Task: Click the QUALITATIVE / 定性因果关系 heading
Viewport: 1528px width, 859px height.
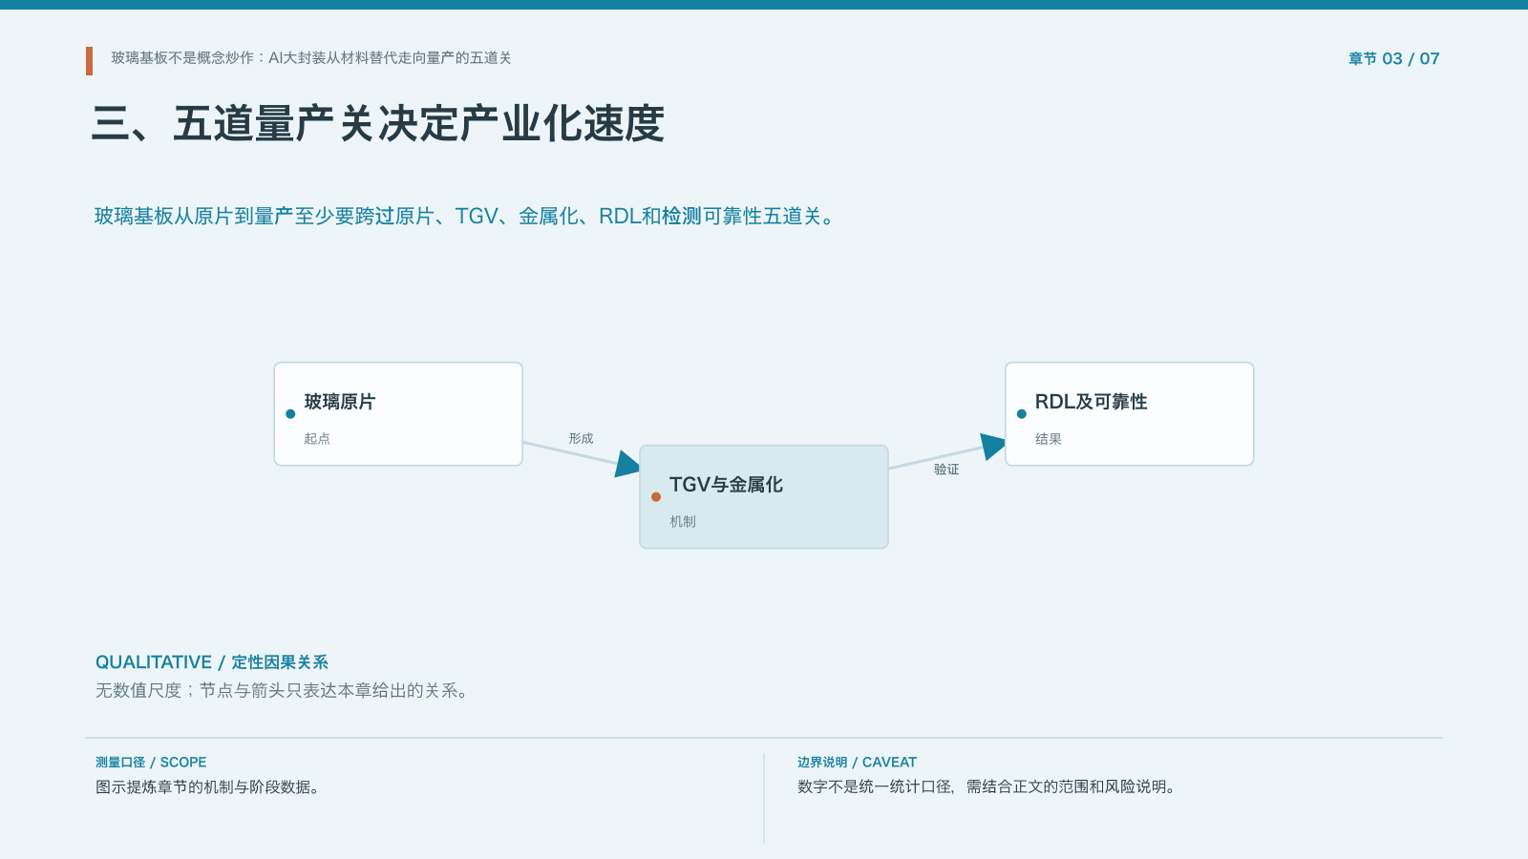Action: [x=212, y=662]
